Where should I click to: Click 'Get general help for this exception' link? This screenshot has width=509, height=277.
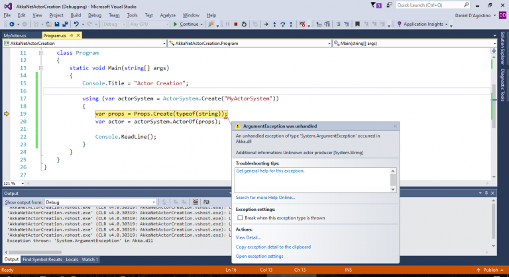[x=270, y=171]
